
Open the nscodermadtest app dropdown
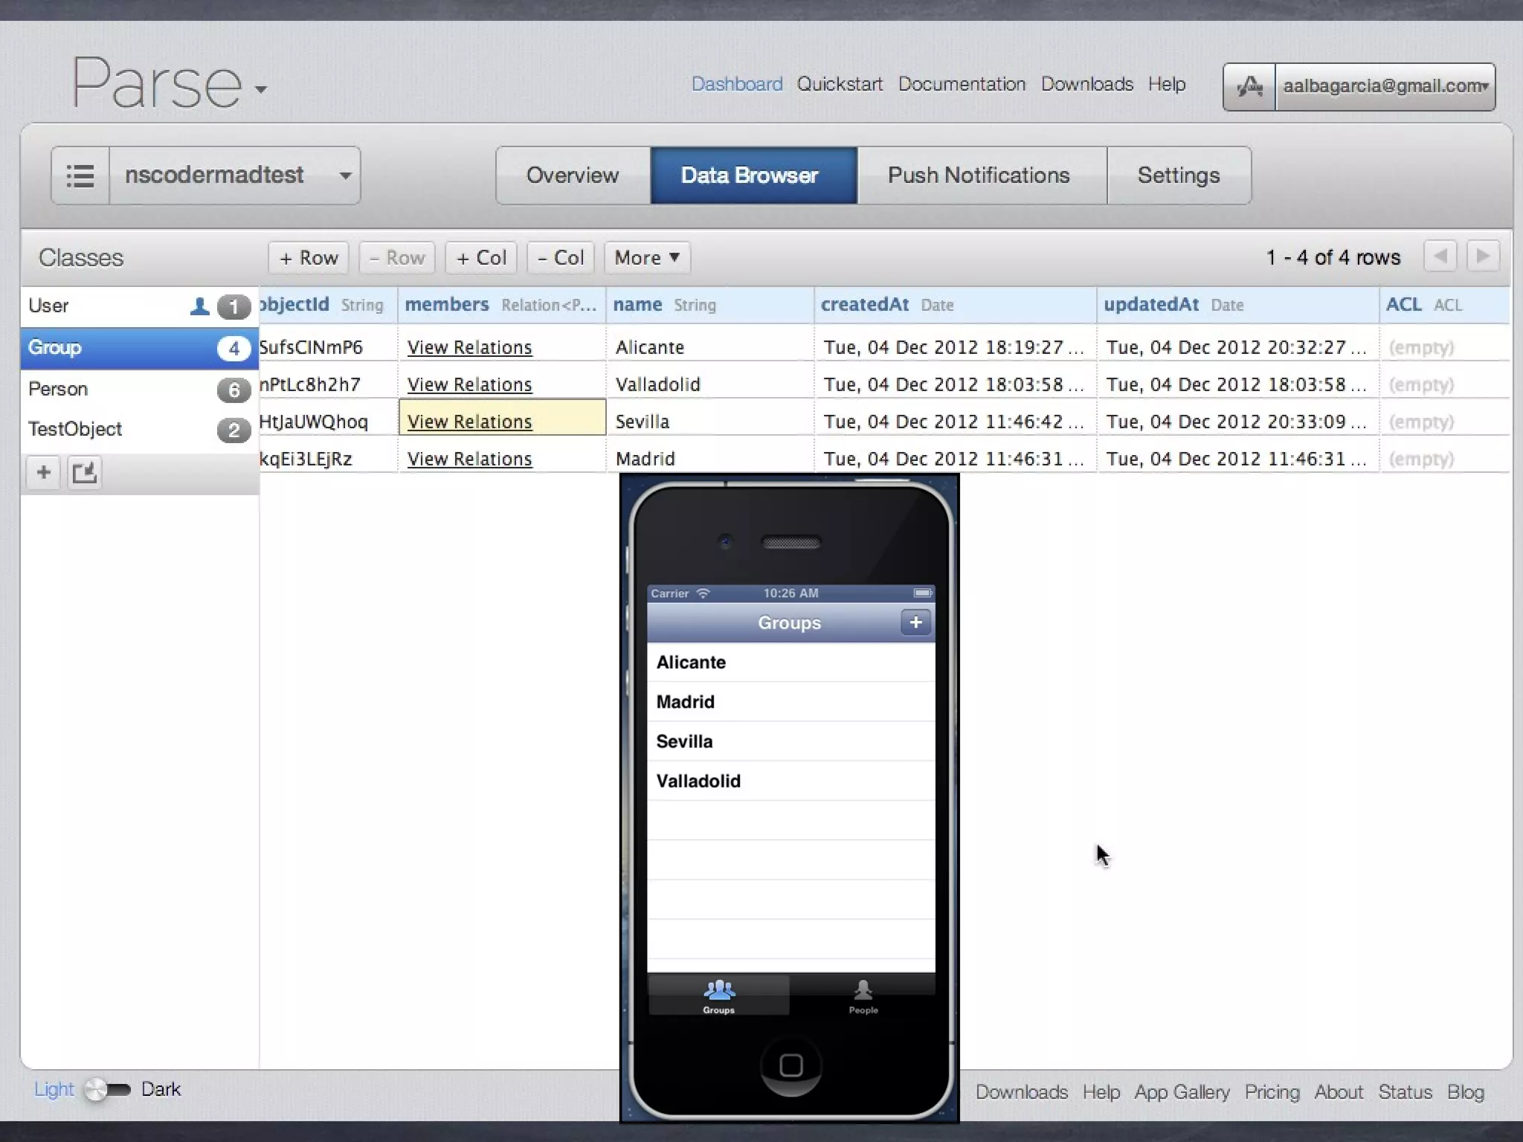pyautogui.click(x=344, y=175)
